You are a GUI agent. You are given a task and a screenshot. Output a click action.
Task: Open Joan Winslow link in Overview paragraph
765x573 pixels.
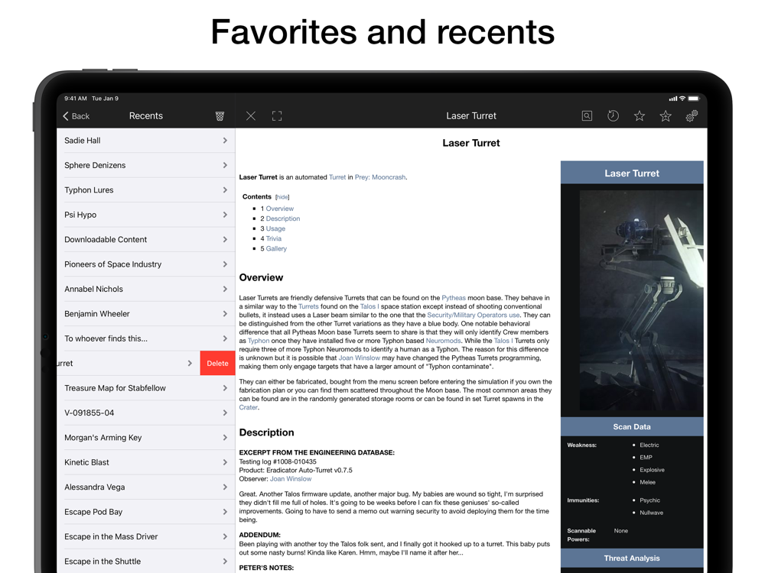click(359, 358)
